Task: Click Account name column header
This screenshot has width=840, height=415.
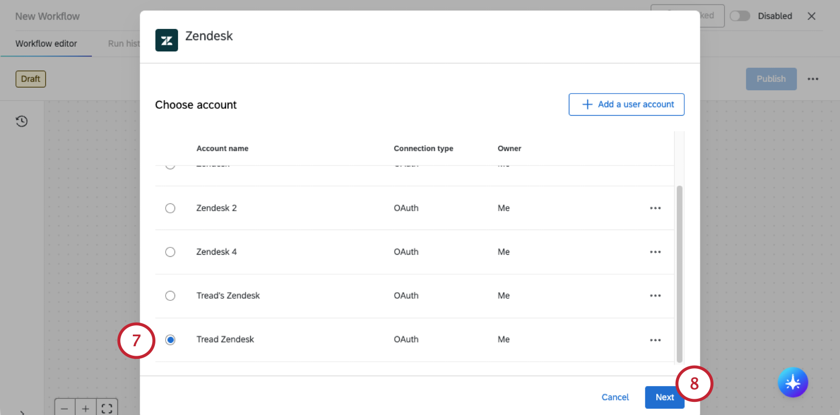Action: tap(223, 148)
